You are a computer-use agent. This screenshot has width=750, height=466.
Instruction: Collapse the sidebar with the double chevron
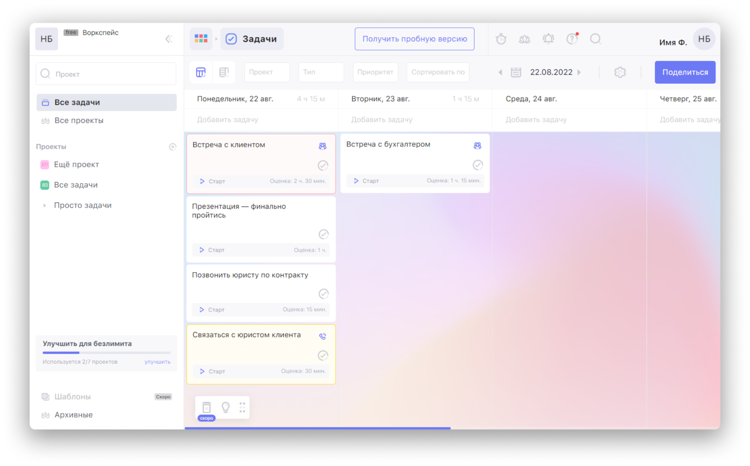point(169,39)
